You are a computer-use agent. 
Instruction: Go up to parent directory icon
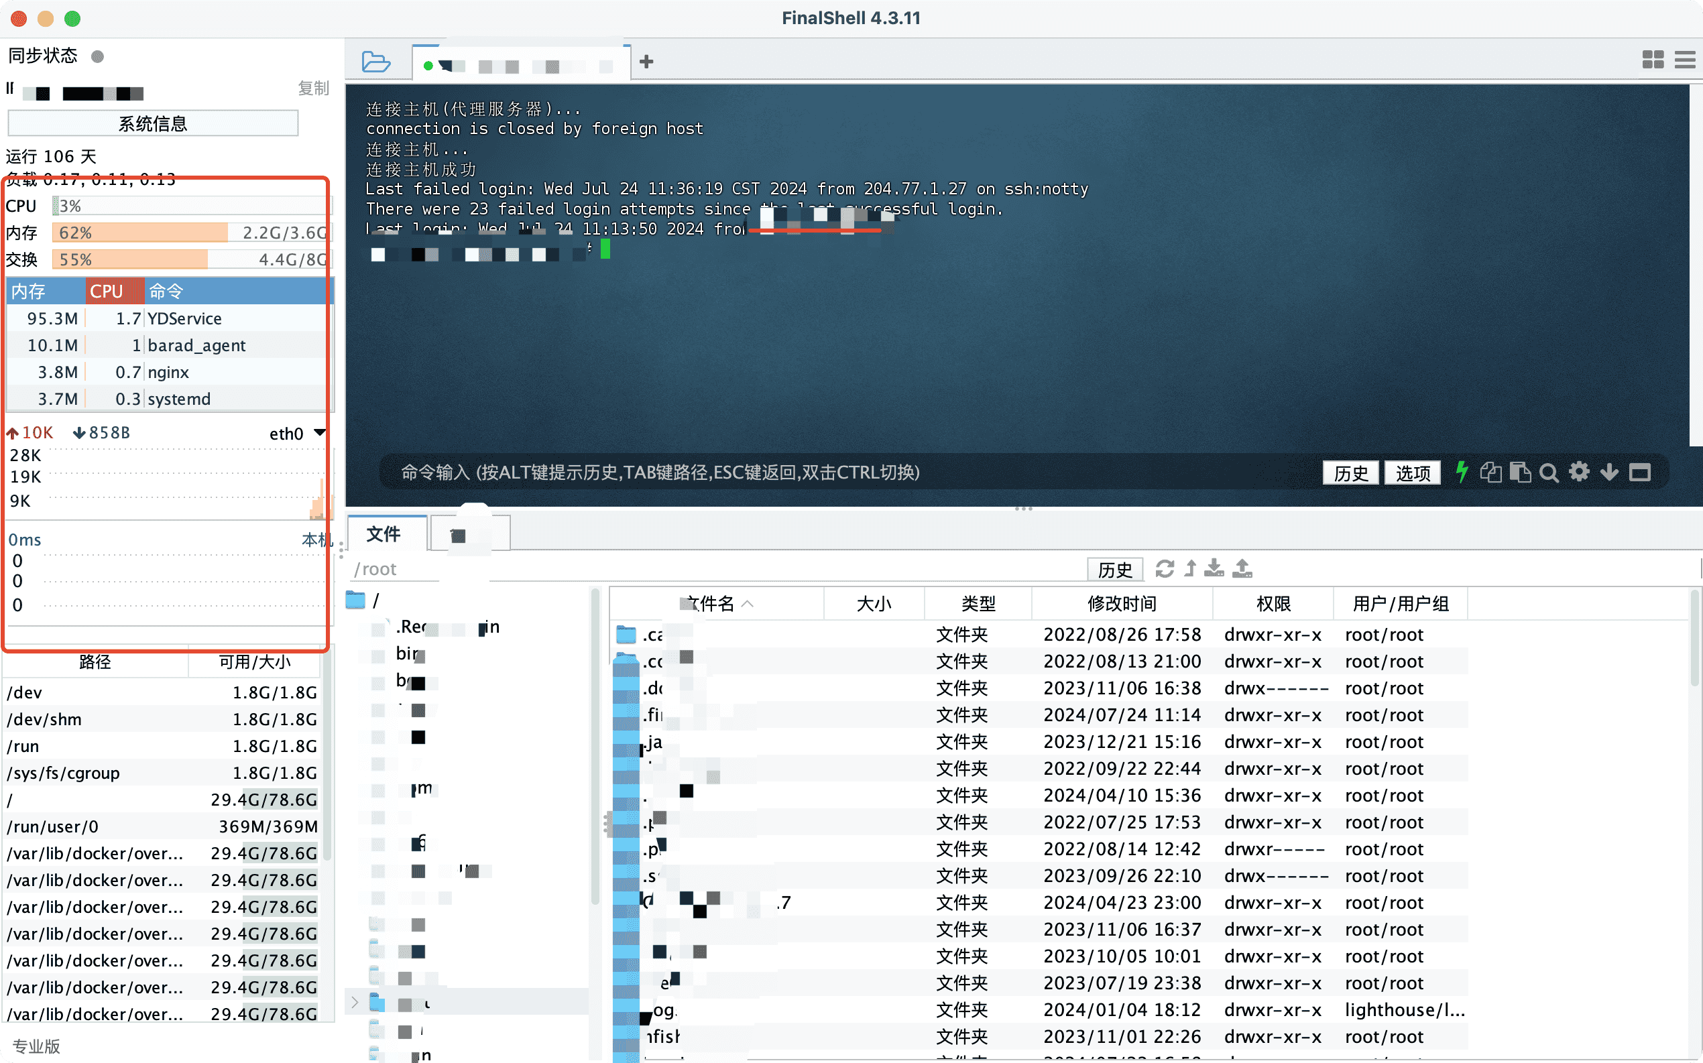click(x=1189, y=568)
